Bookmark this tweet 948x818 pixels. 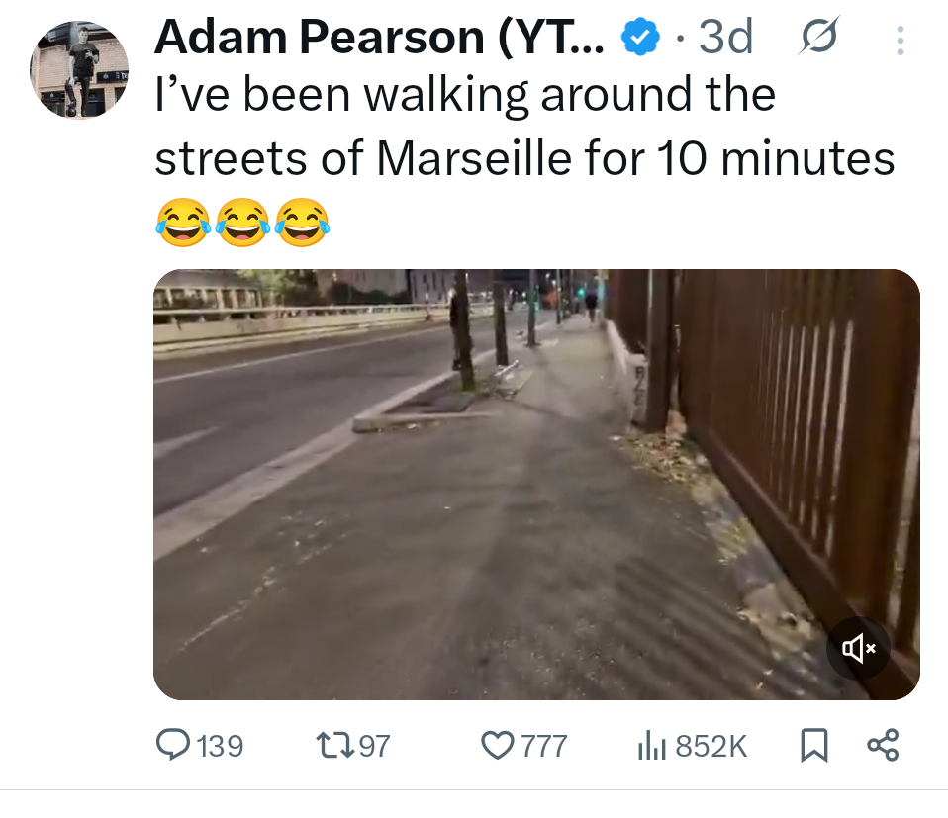(813, 745)
